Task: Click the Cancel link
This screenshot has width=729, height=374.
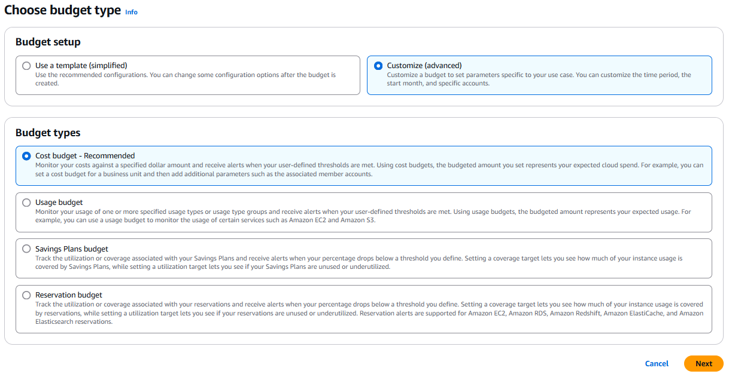Action: (x=657, y=364)
